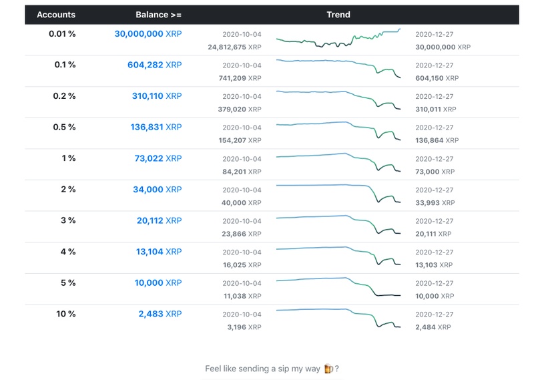The image size is (534, 380).
Task: Select the 20,112 XRP balance link
Action: (159, 220)
